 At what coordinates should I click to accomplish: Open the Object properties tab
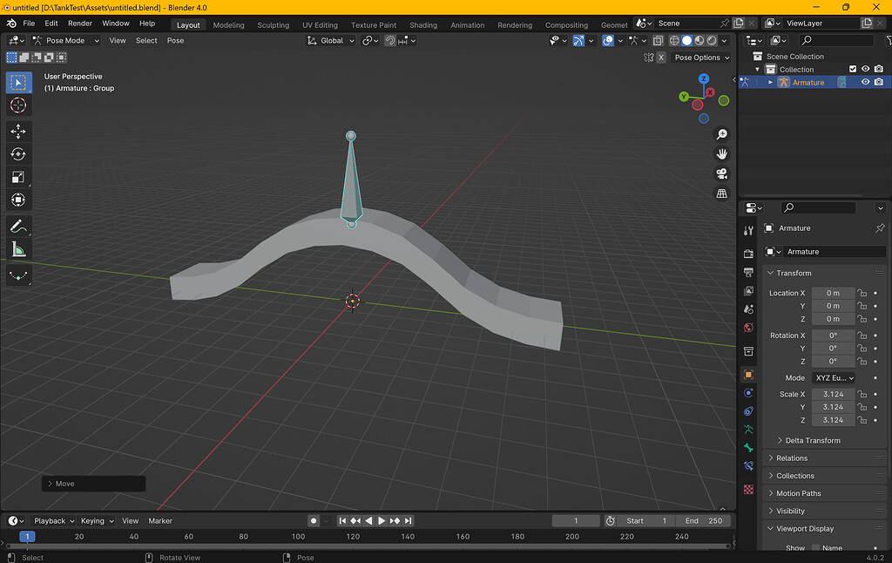pyautogui.click(x=747, y=375)
